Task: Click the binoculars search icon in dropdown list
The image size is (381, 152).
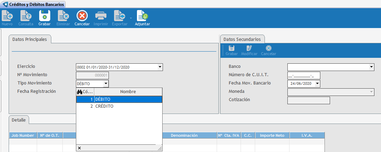Action: pyautogui.click(x=79, y=92)
